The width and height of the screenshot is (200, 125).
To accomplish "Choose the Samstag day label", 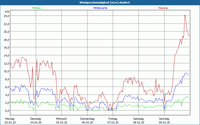I will click(138, 119).
